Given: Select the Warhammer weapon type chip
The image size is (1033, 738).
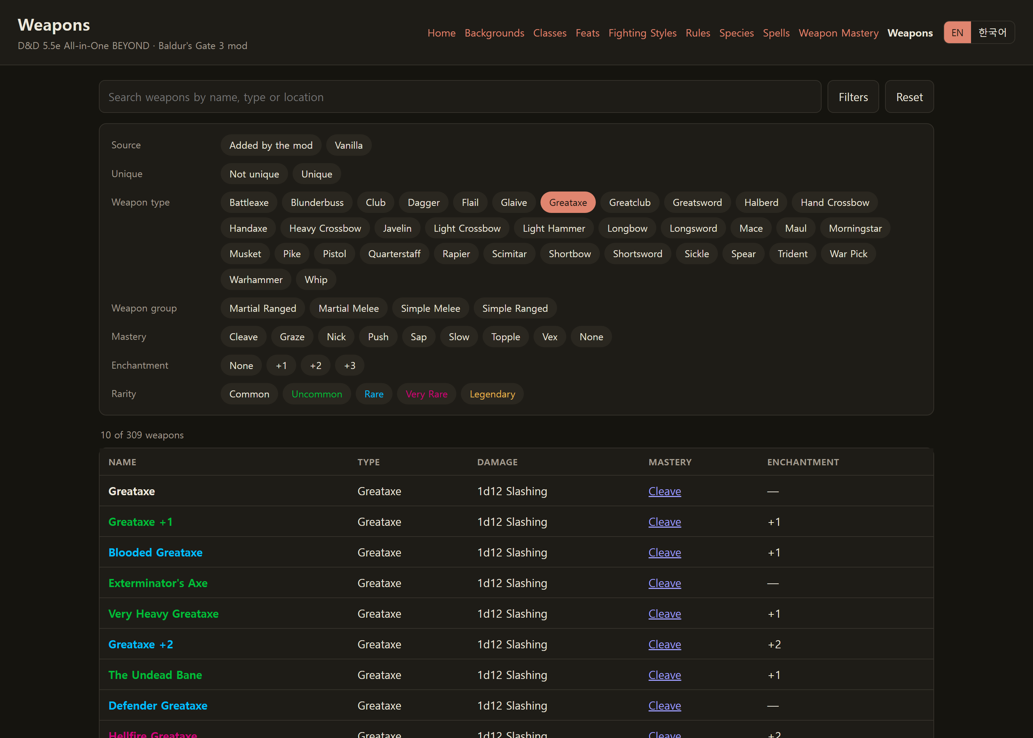Looking at the screenshot, I should pos(256,279).
